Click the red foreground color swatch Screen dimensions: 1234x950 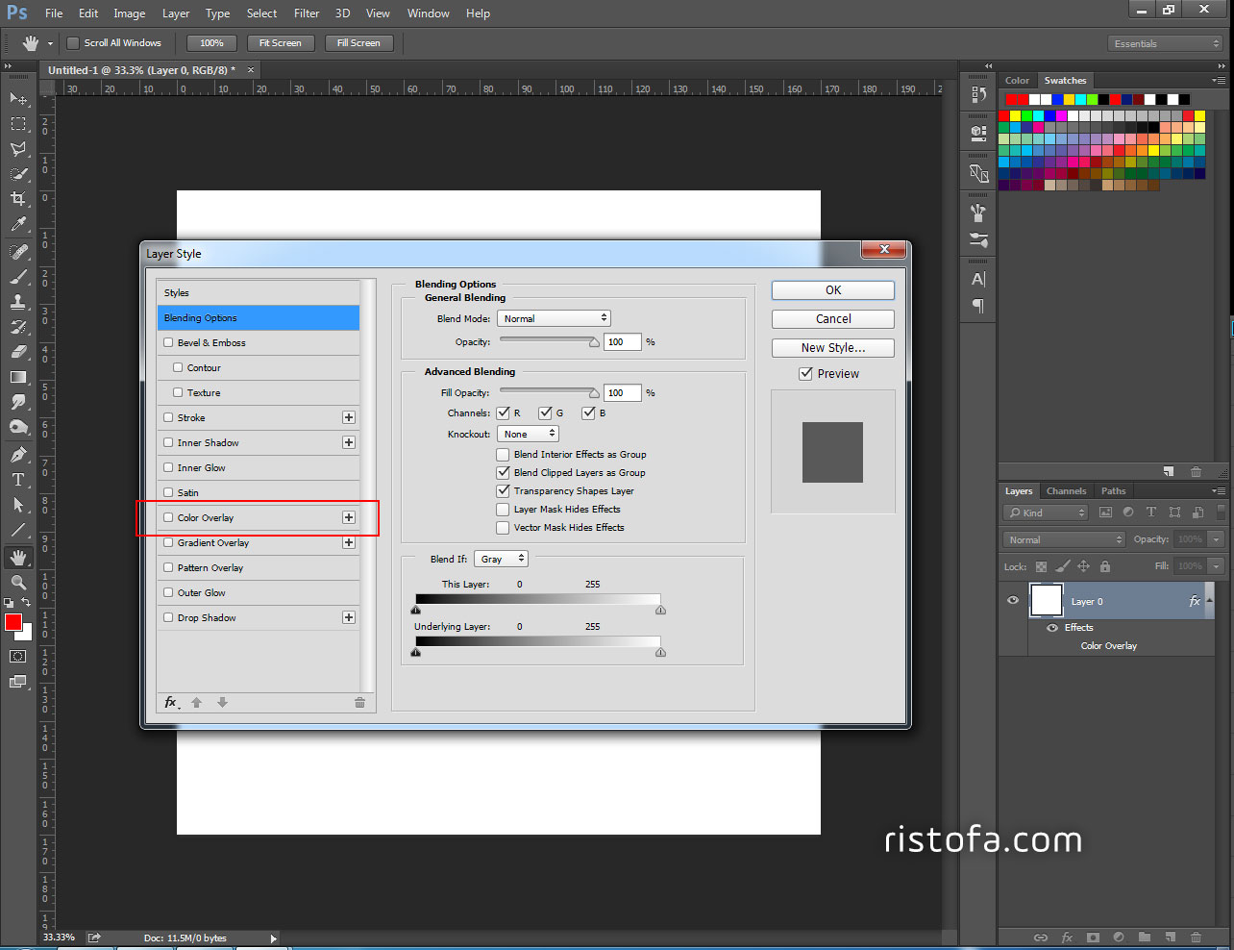point(13,623)
